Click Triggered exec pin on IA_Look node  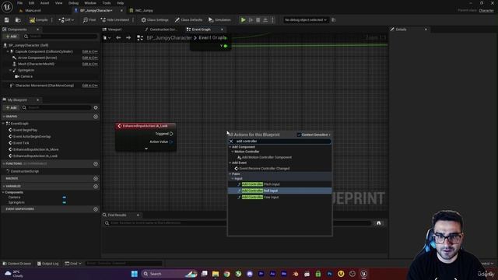click(171, 134)
